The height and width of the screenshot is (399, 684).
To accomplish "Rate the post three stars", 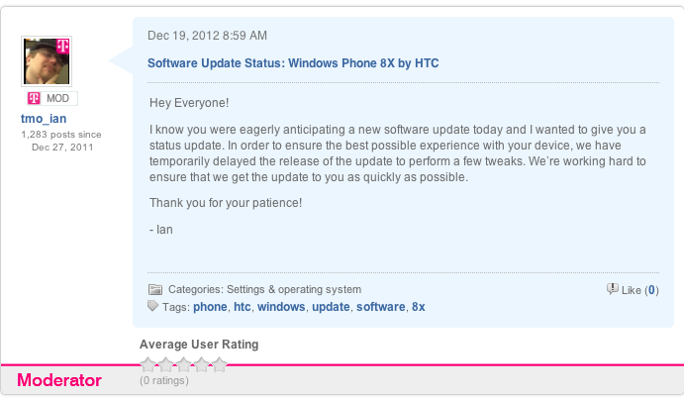I will [183, 364].
